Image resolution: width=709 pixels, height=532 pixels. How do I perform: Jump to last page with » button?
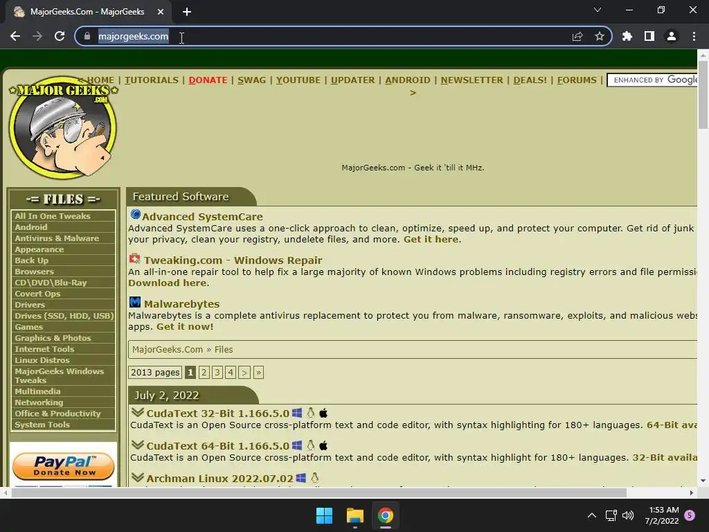[x=258, y=372]
